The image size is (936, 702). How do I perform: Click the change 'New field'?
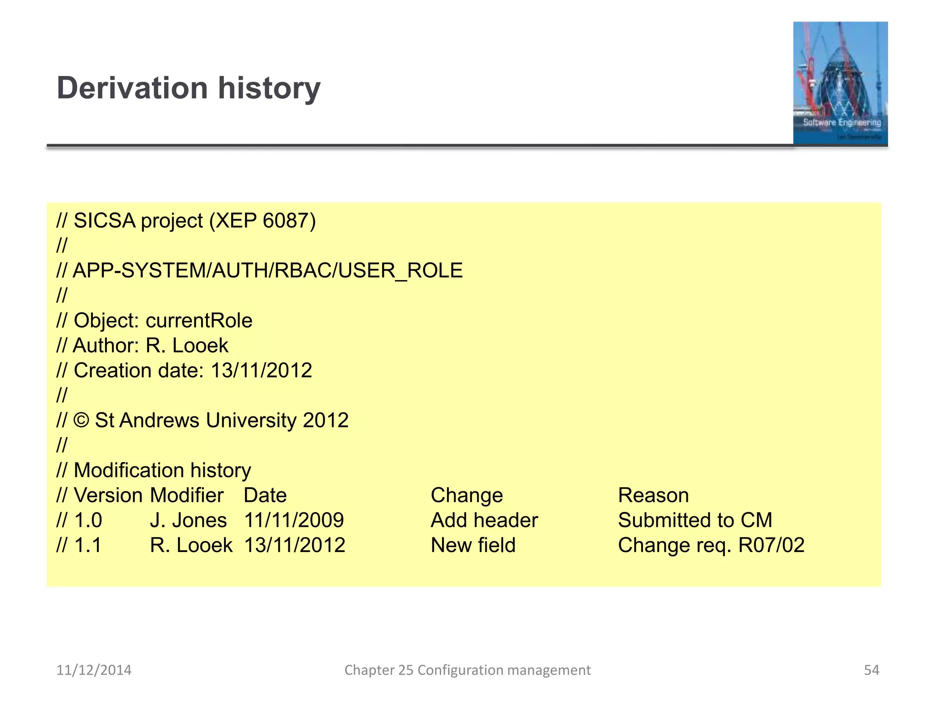(x=473, y=545)
